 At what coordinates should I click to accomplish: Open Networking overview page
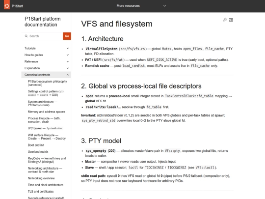click(x=41, y=178)
